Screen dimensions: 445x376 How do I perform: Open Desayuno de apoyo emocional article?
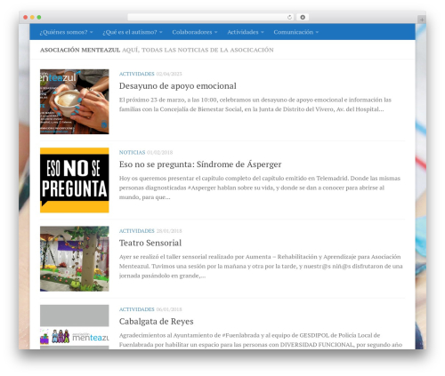pos(178,86)
